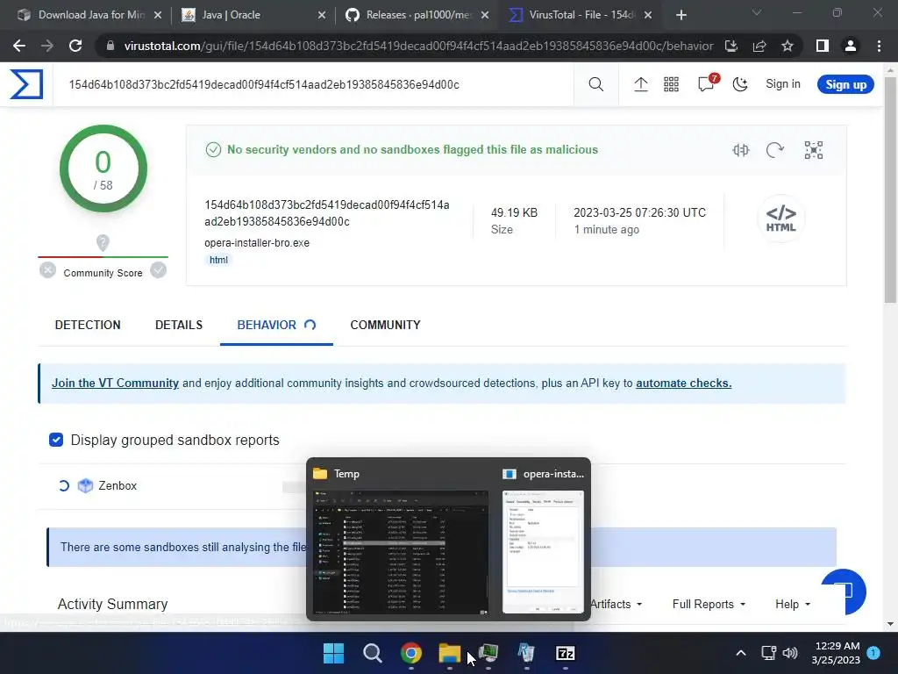This screenshot has height=674, width=898.
Task: Vote negative on Community Score X icon
Action: [x=48, y=270]
